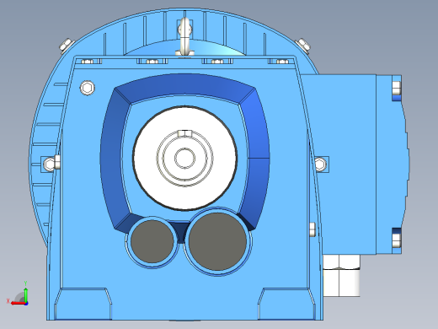Click the white cable gland block at lower right
Screen dimensions: 438x329
[341, 276]
